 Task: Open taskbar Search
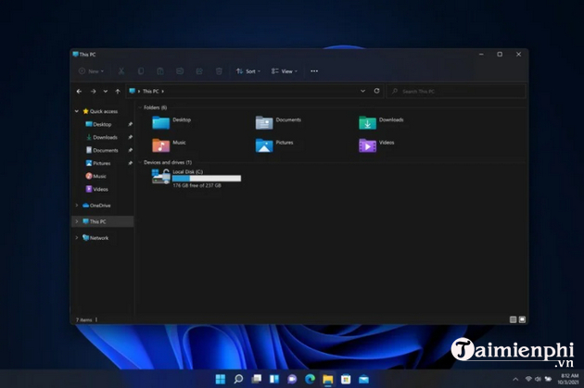click(x=238, y=379)
